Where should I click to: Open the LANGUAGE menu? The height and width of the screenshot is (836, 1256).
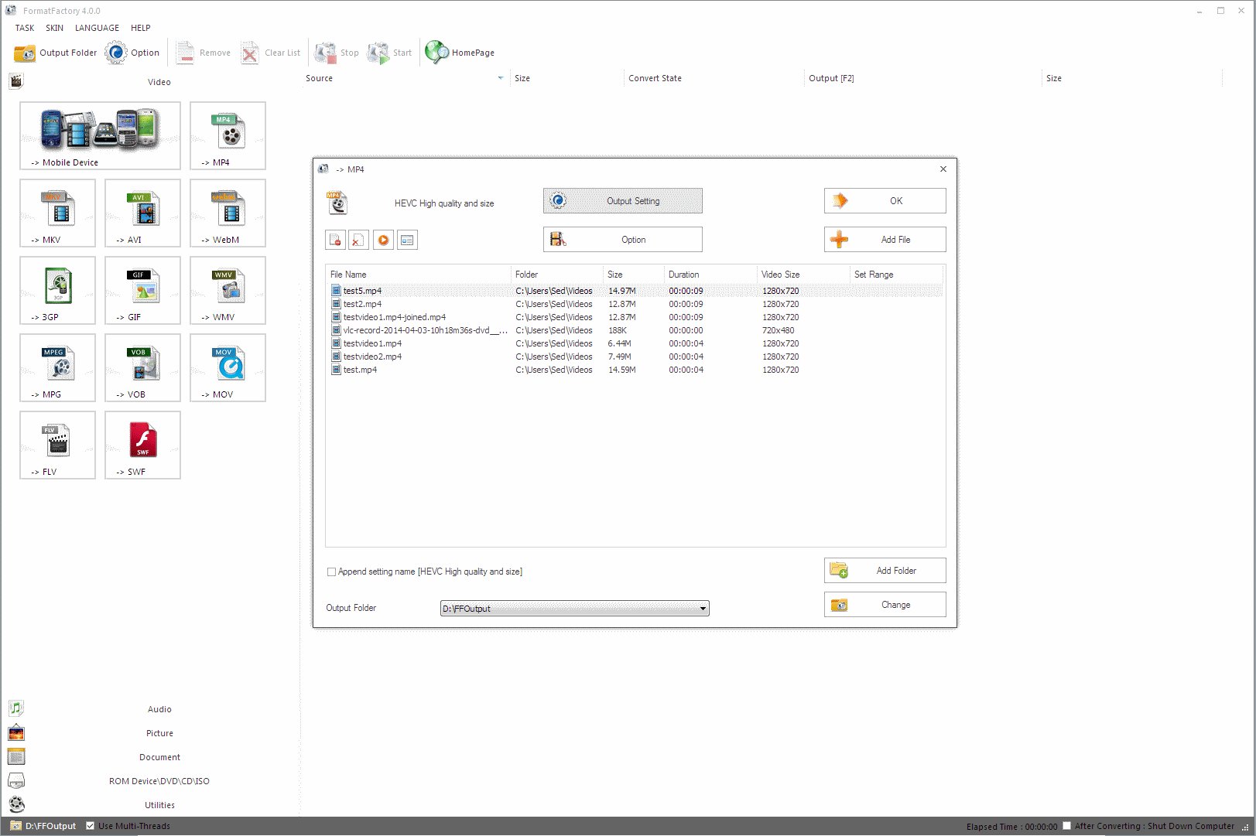coord(97,28)
